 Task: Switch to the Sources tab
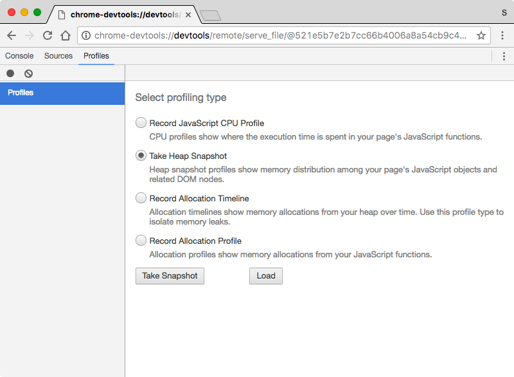pyautogui.click(x=58, y=56)
